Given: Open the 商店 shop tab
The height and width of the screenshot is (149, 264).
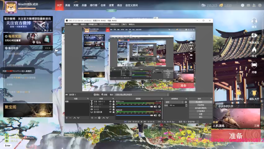Looking at the screenshot, I should 119,5.
